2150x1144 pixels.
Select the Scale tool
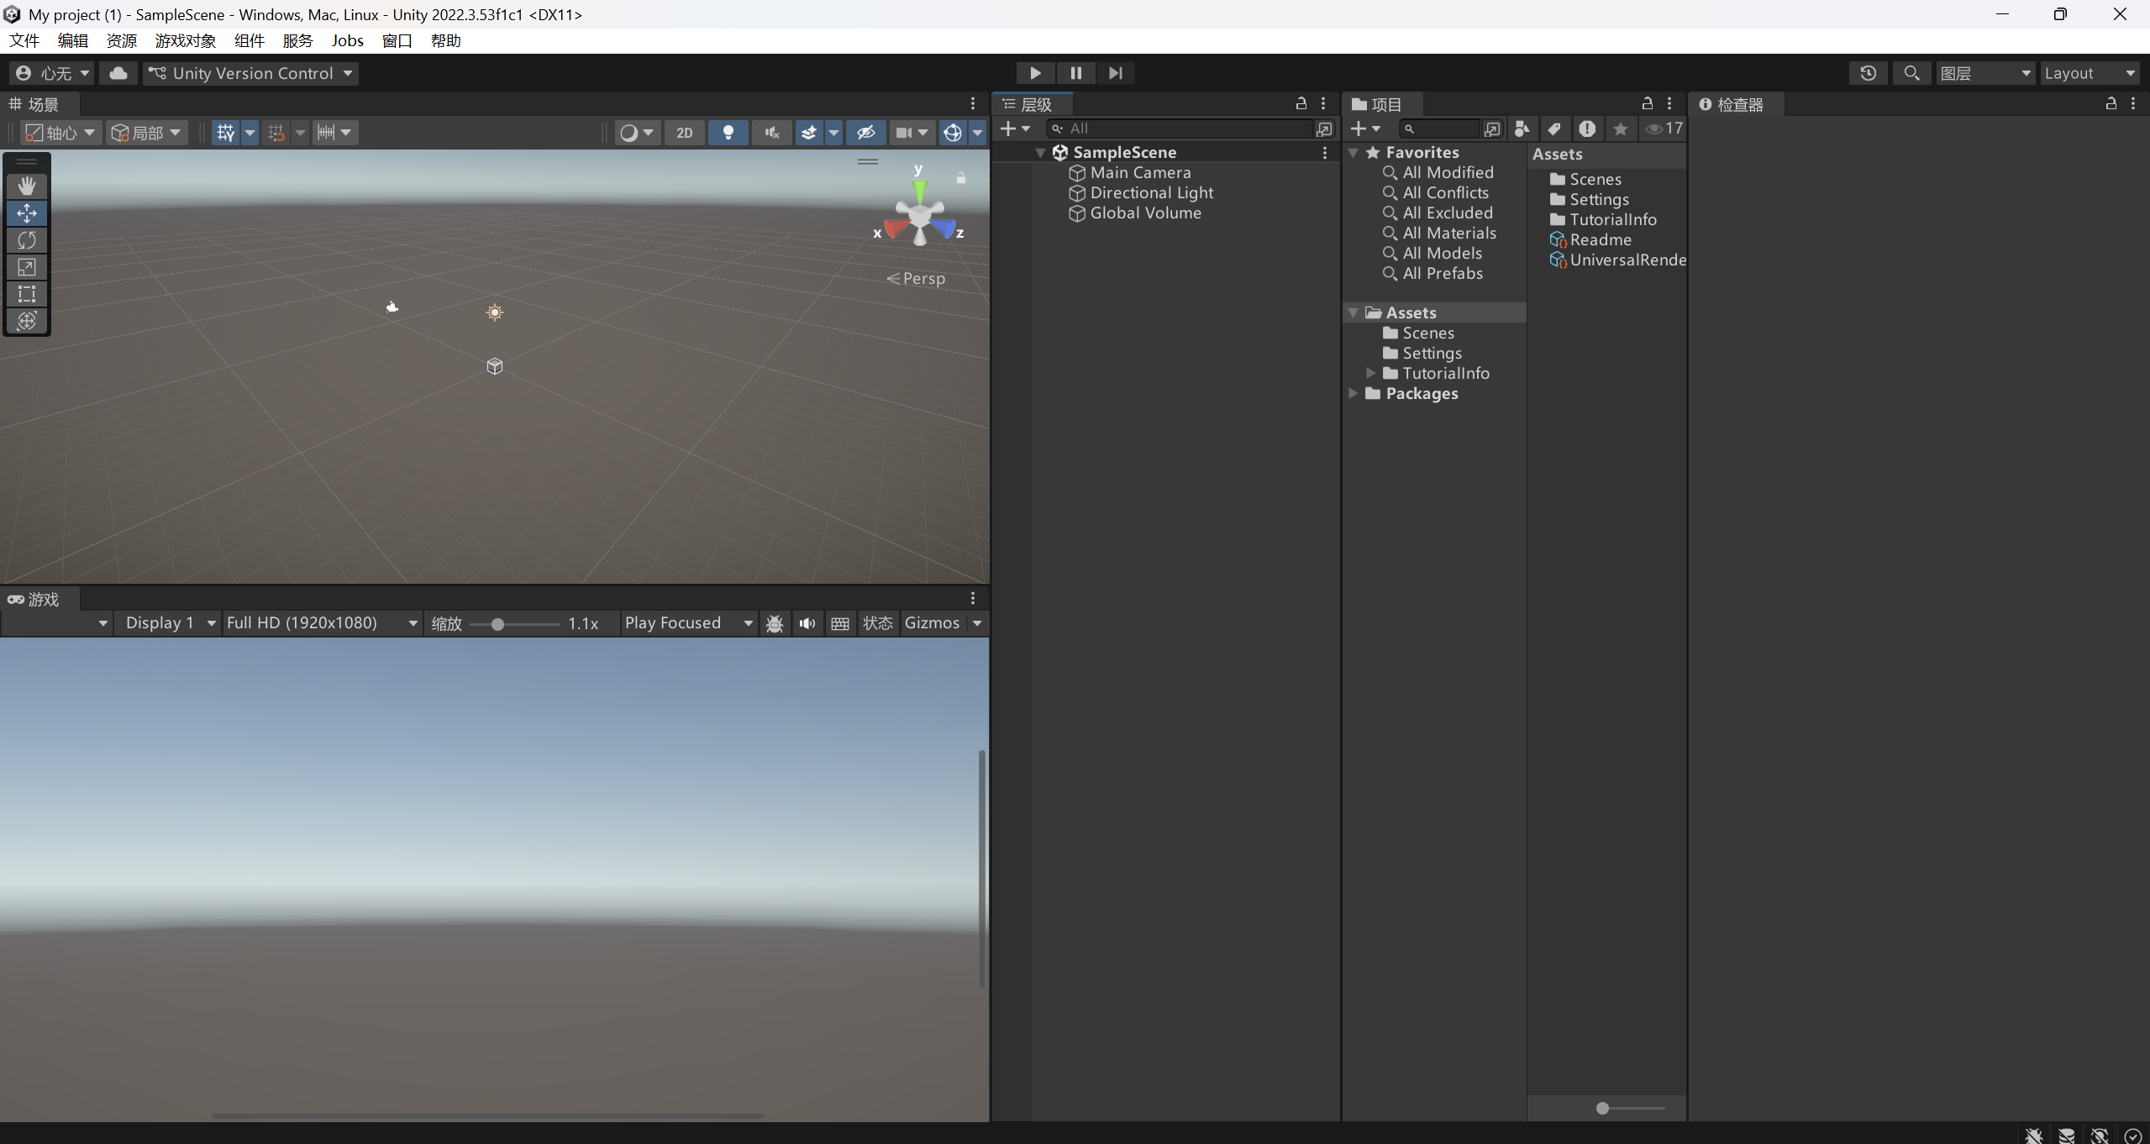pos(27,267)
